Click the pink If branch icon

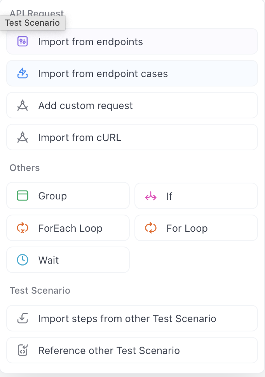151,196
